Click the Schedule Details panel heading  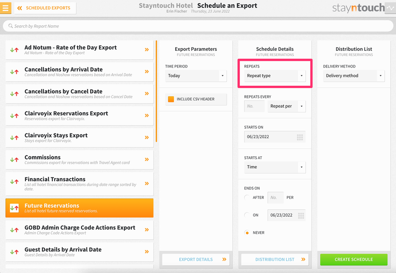pos(275,49)
